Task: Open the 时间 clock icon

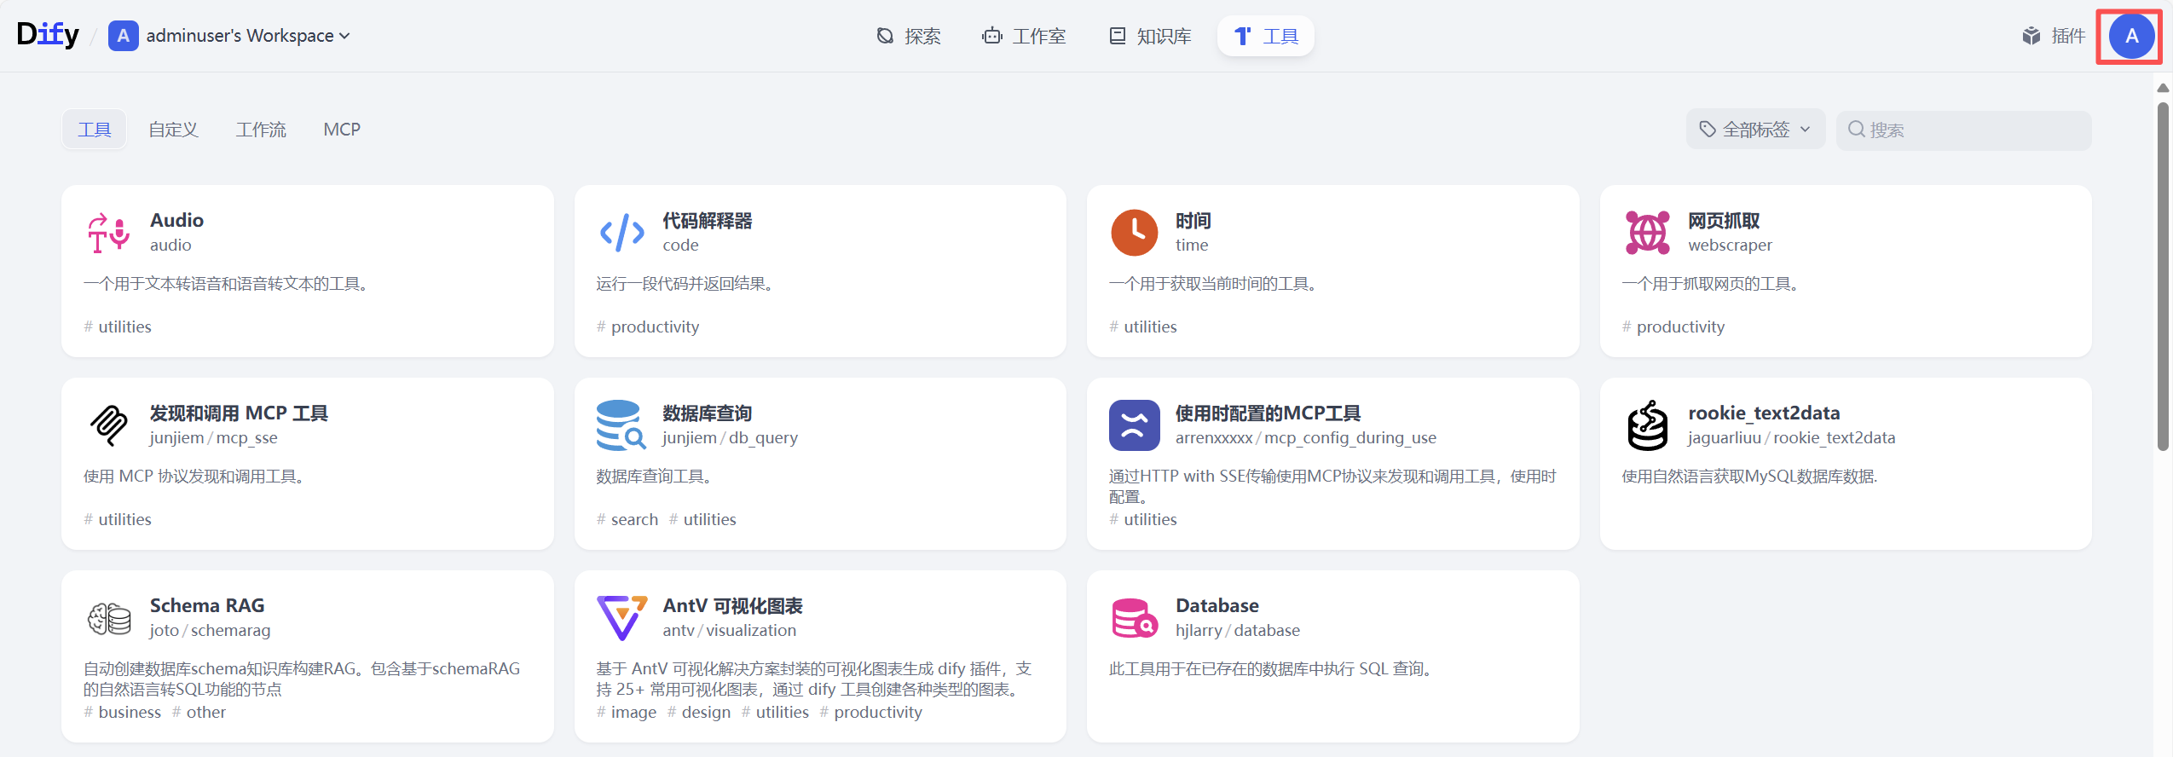Action: pos(1135,233)
